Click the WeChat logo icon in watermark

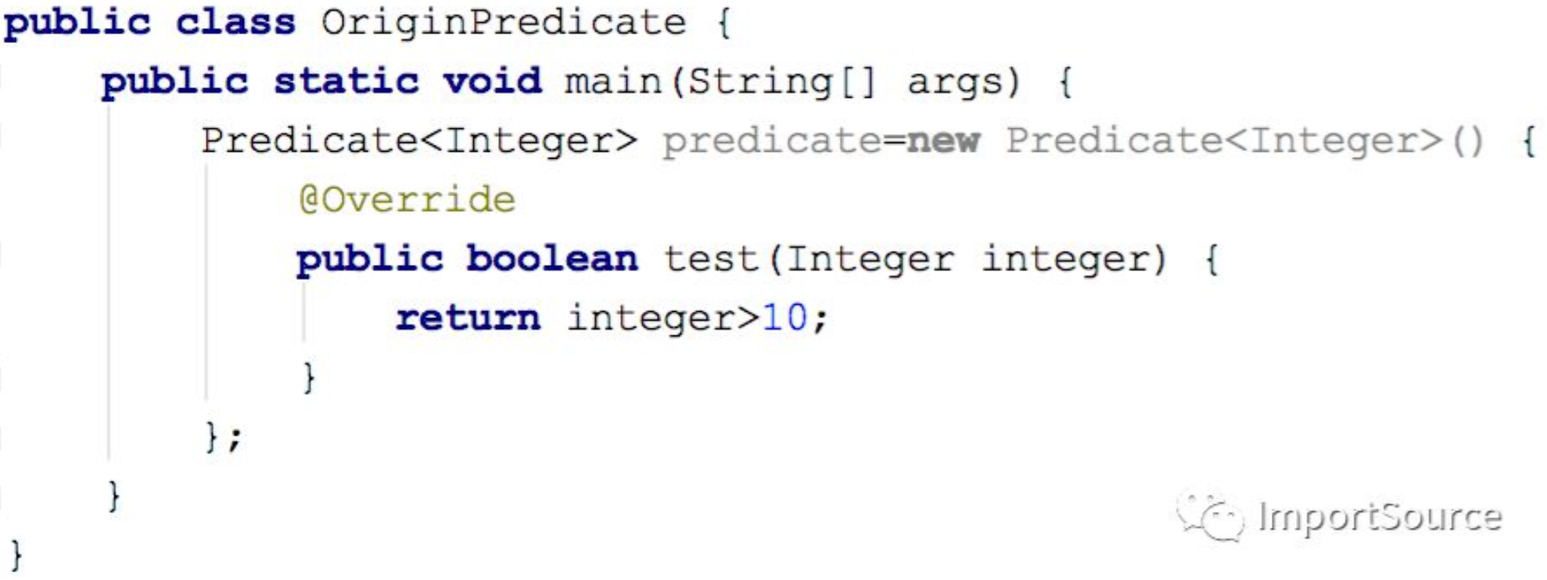pos(1210,517)
